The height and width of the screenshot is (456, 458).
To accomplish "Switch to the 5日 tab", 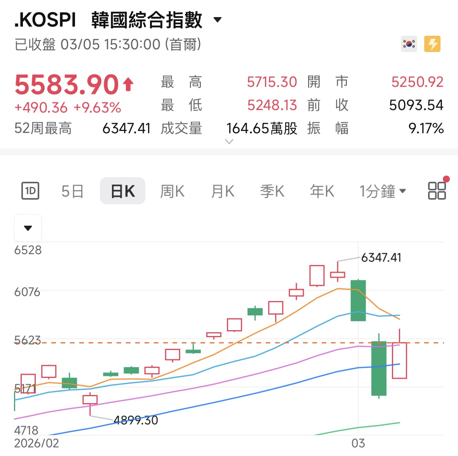I will click(x=72, y=191).
